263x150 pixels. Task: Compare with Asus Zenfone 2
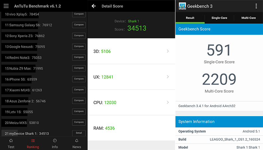coord(79,101)
